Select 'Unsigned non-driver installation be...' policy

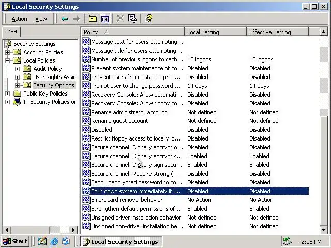pyautogui.click(x=195, y=226)
